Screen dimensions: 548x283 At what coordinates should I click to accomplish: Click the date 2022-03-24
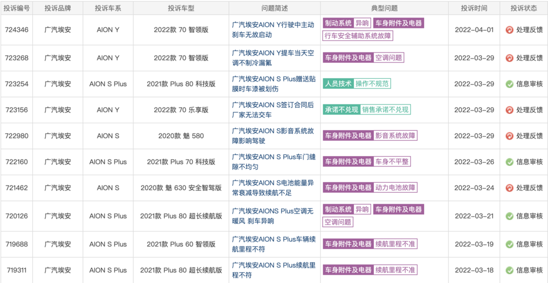pos(474,188)
